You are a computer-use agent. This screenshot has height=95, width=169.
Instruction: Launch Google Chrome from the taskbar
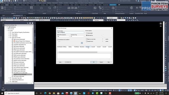click(50, 93)
